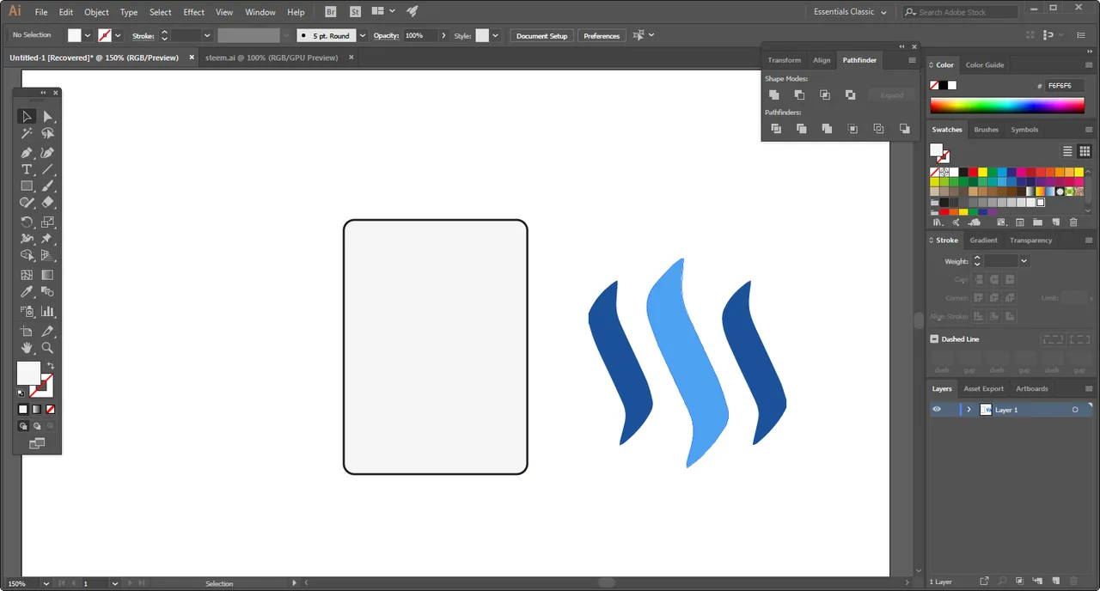Activate the Type tool
The image size is (1100, 591).
(27, 169)
